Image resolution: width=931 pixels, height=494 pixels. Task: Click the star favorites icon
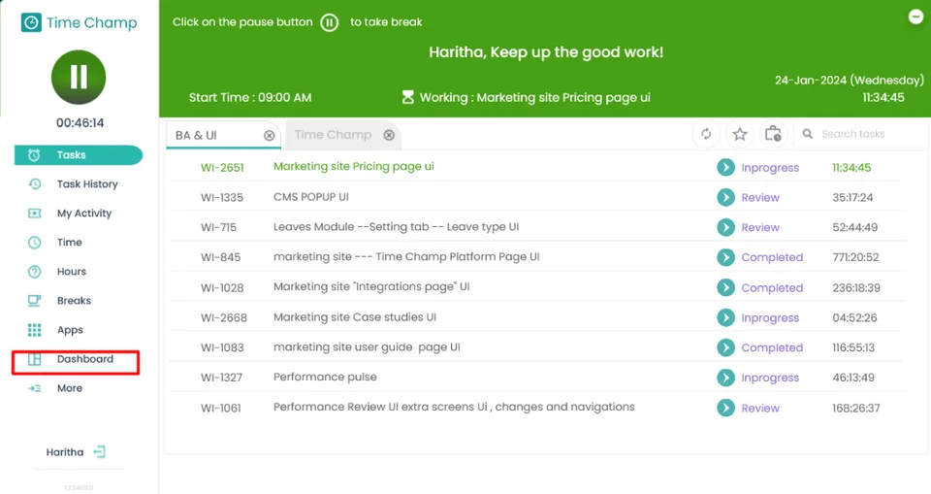coord(739,134)
